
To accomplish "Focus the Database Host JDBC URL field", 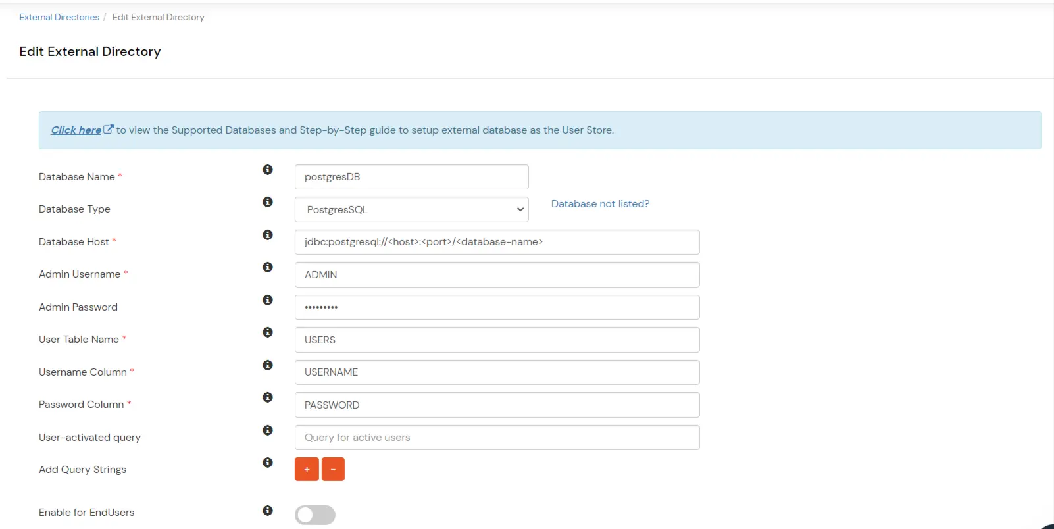I will 497,242.
